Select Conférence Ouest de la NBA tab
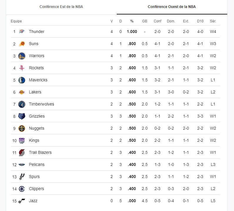The image size is (234, 211). click(x=172, y=7)
